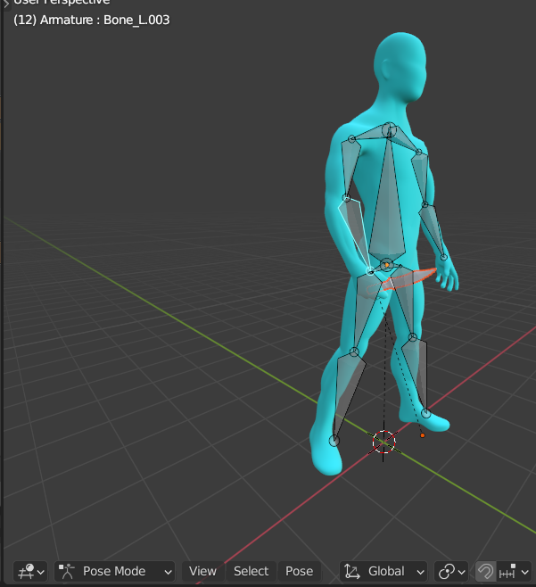Click the 3D cursor on the ground
The image size is (536, 587).
click(383, 440)
